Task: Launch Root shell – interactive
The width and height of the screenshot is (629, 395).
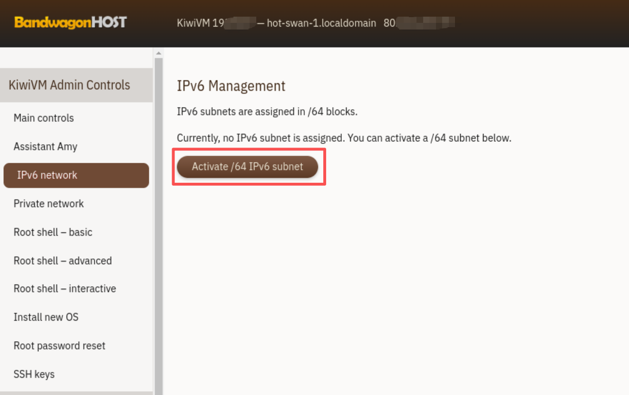Action: [65, 289]
